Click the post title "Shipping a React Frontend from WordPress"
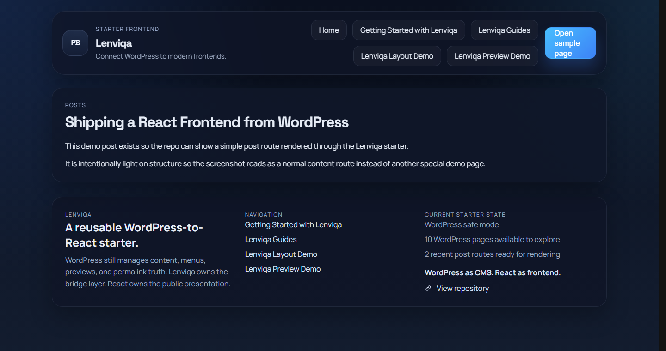The image size is (666, 351). click(x=207, y=122)
